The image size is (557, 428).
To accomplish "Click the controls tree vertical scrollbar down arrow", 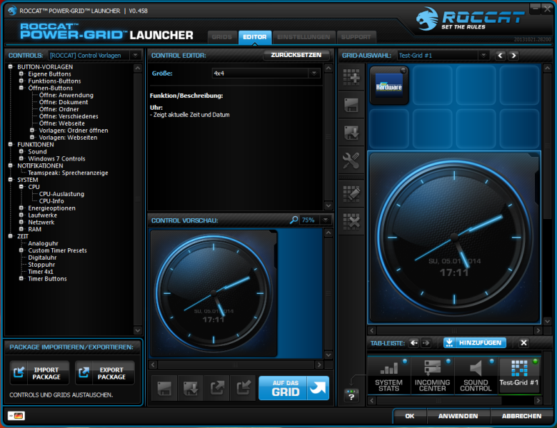I will [x=138, y=330].
